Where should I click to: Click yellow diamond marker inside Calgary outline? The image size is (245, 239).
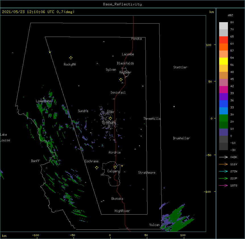click(115, 167)
